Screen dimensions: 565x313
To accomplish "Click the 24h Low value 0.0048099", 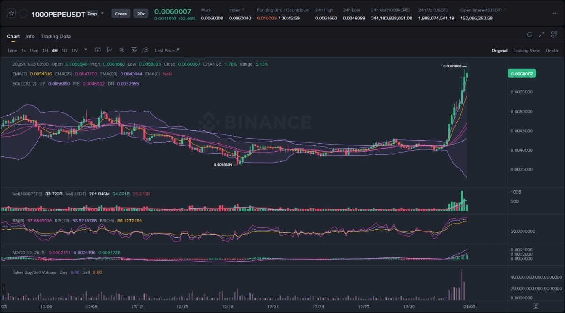I will coord(354,18).
